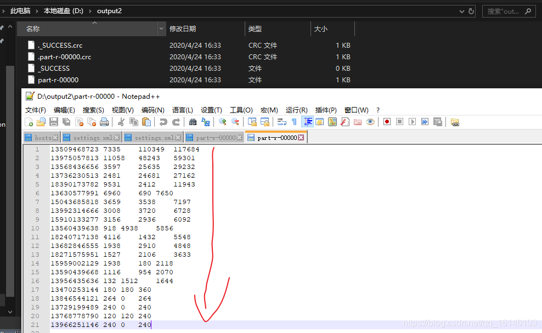The image size is (542, 333).
Task: Click the Stop recording macro icon
Action: coord(399,122)
